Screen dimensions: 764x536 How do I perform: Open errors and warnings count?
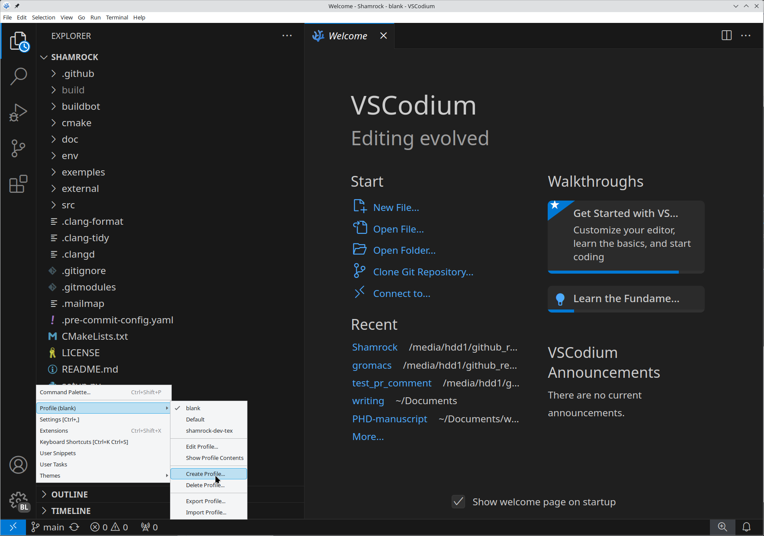pos(109,527)
